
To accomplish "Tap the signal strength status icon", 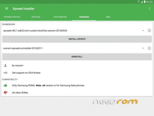I will pyautogui.click(x=142, y=2).
